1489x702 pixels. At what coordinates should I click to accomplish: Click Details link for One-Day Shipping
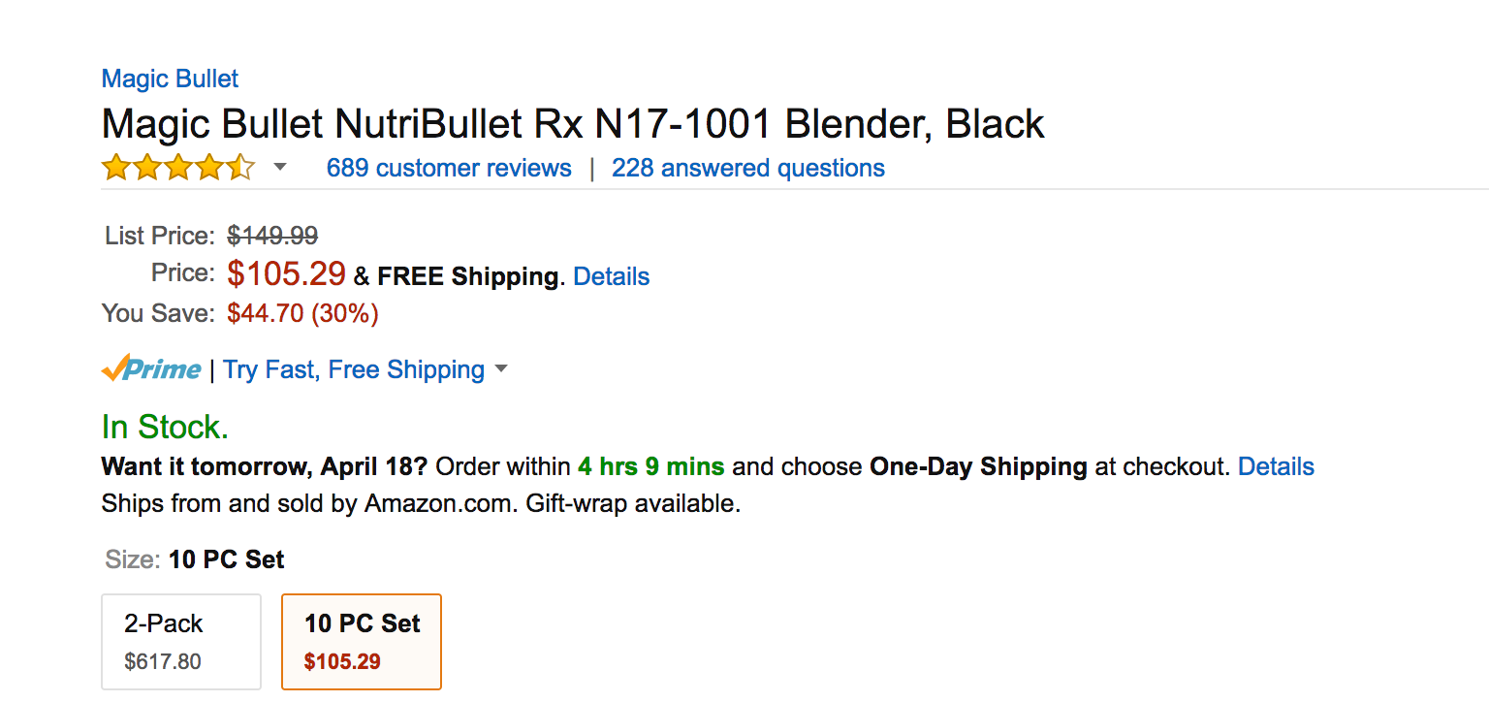[x=1277, y=466]
